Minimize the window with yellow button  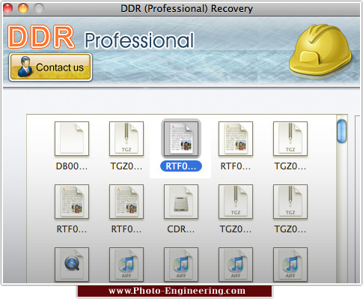coord(23,8)
